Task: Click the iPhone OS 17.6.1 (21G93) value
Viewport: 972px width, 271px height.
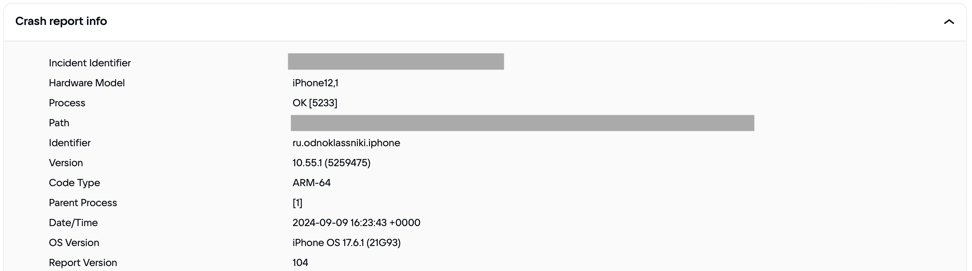Action: click(x=346, y=243)
